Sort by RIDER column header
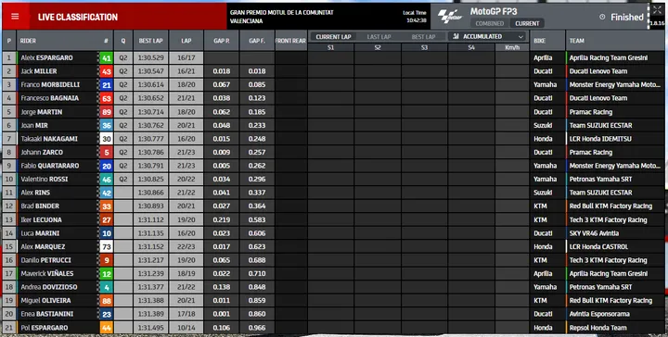Screen dimensions: 668x337 click(x=28, y=41)
